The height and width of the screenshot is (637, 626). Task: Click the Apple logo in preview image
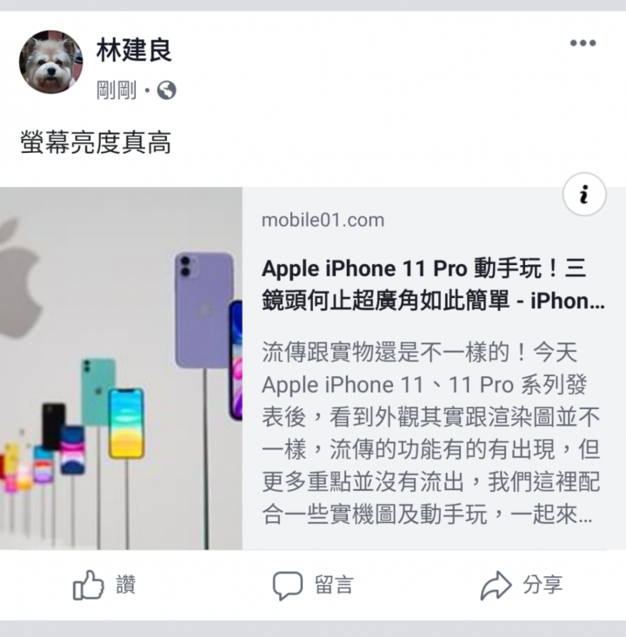pos(18,279)
